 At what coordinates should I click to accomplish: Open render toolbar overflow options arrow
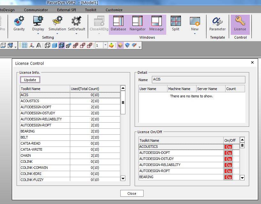tap(139, 47)
